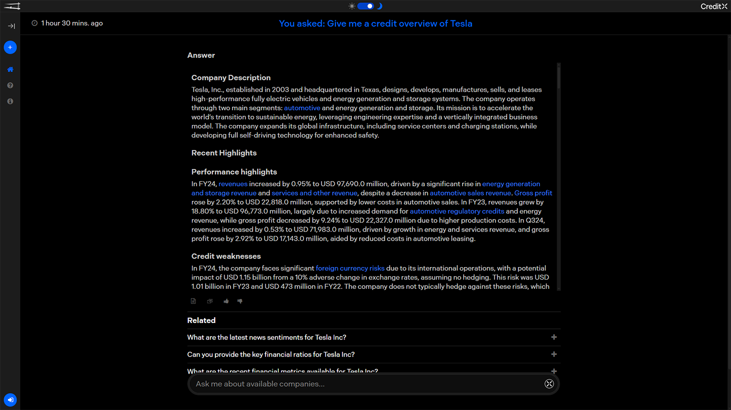Open the help question-mark icon in the sidebar
The image size is (731, 410).
click(10, 85)
